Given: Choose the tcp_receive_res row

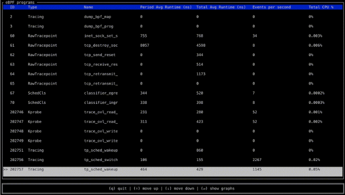Looking at the screenshot, I should (x=172, y=65).
